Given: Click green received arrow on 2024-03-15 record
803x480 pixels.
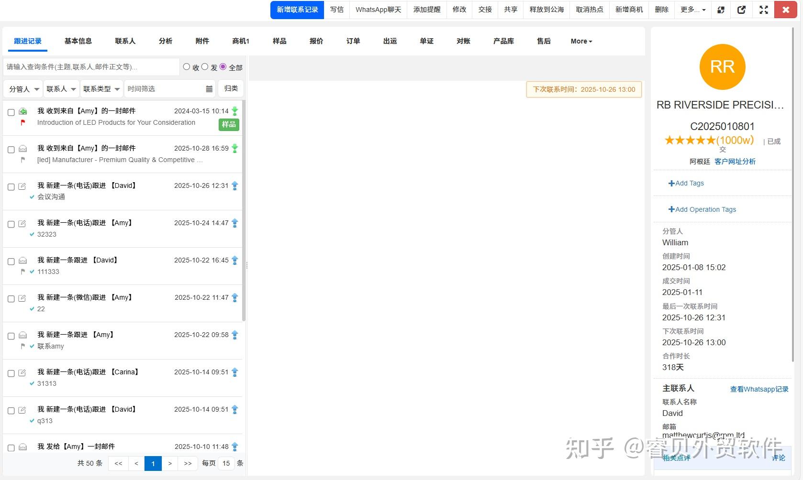Looking at the screenshot, I should (235, 111).
